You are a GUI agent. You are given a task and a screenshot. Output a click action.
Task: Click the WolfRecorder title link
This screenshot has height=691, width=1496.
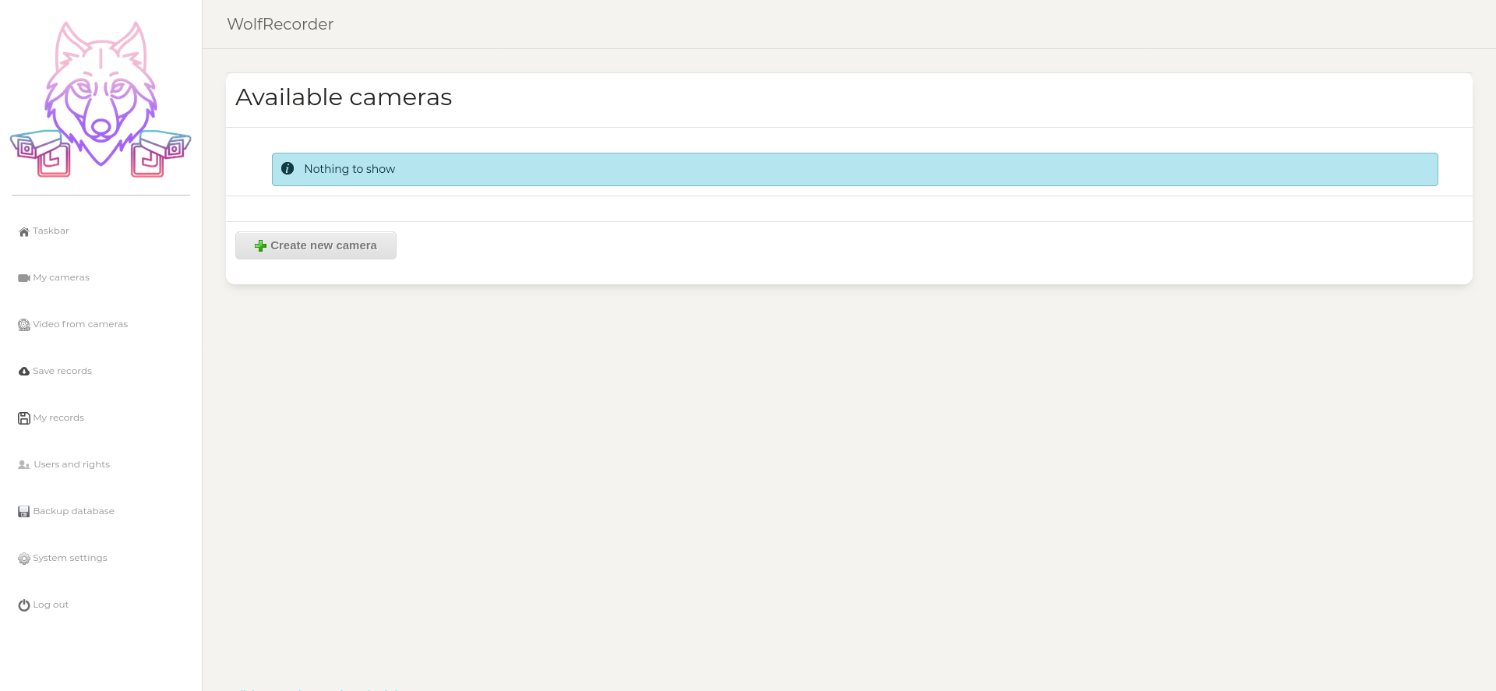coord(280,24)
